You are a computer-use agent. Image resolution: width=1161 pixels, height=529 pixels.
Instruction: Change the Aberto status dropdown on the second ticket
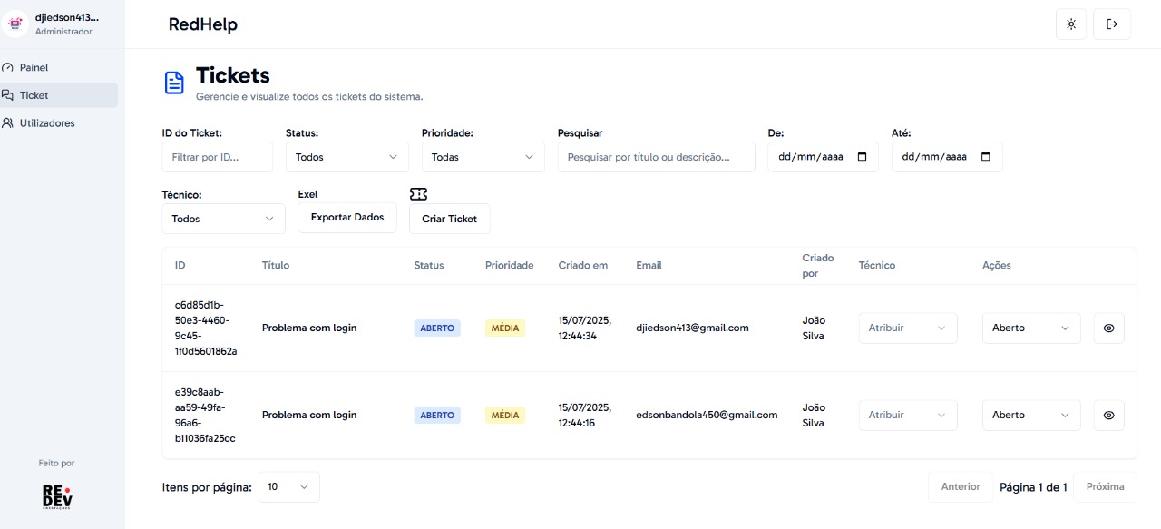(1031, 415)
